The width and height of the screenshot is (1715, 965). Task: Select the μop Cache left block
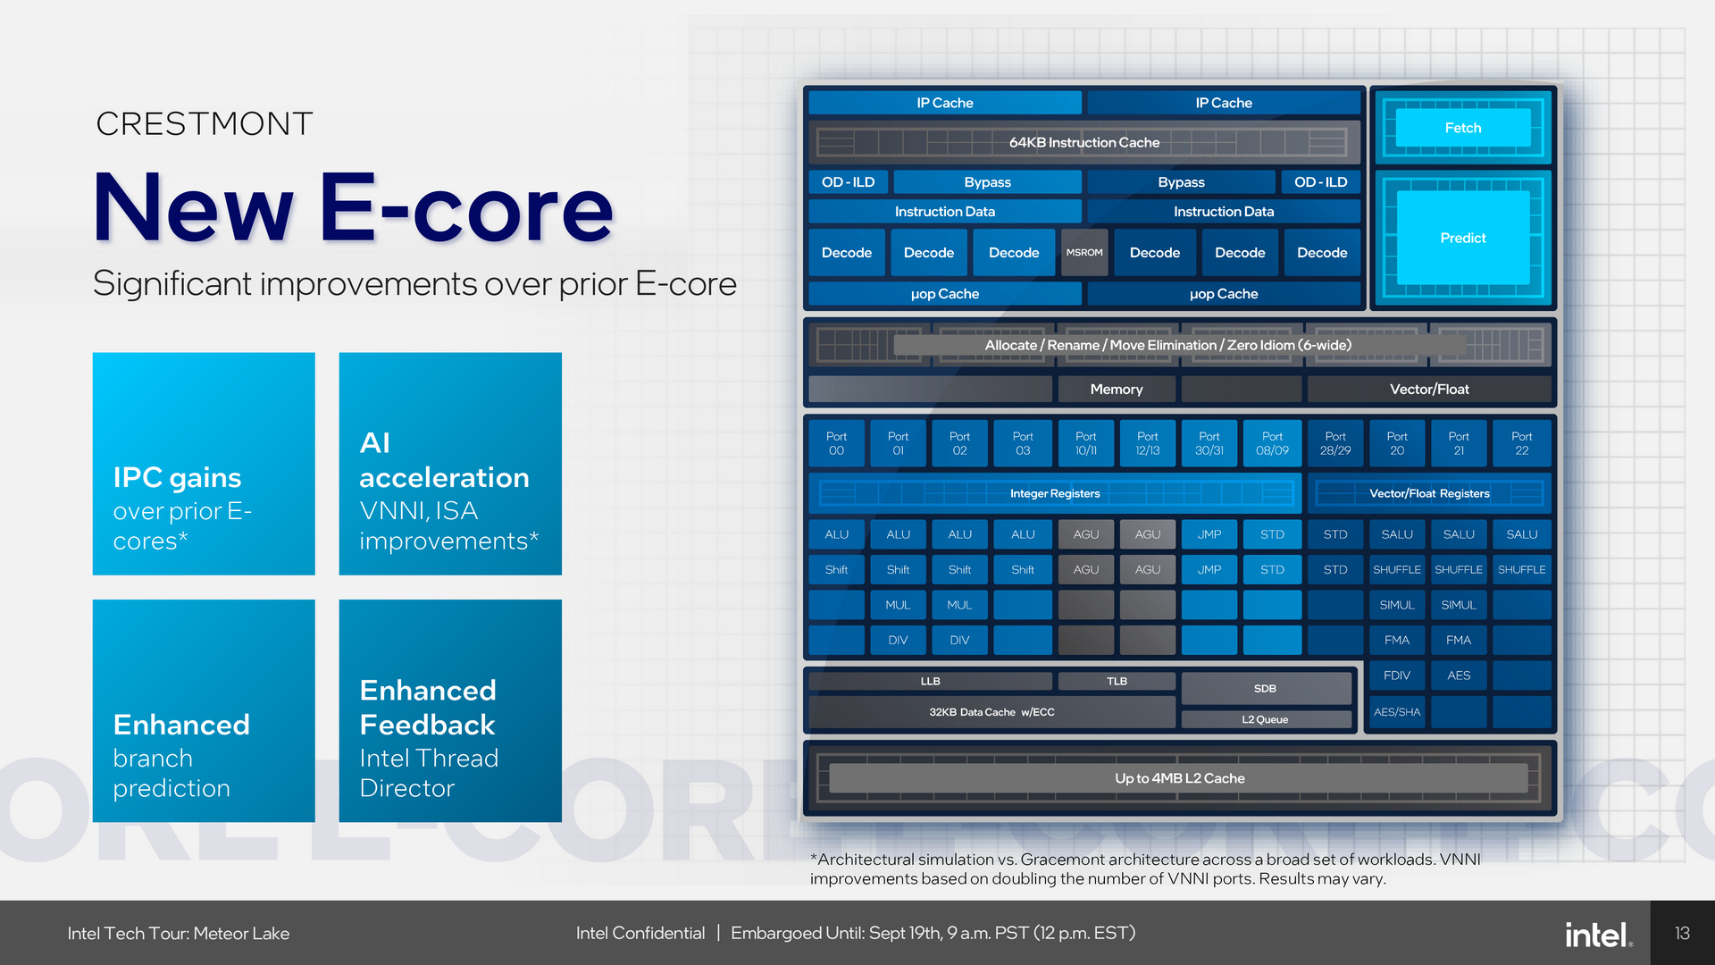tap(931, 302)
